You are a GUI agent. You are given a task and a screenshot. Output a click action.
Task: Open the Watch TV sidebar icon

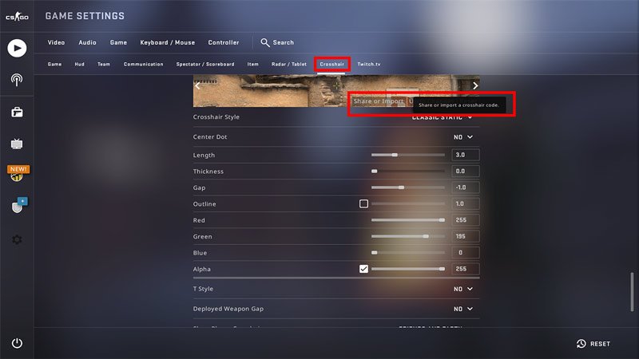pos(17,144)
